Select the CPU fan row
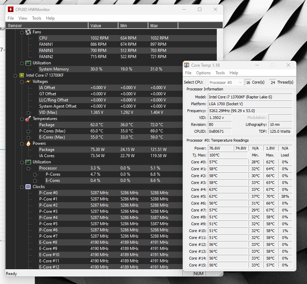The width and height of the screenshot is (307, 284). 128,38
